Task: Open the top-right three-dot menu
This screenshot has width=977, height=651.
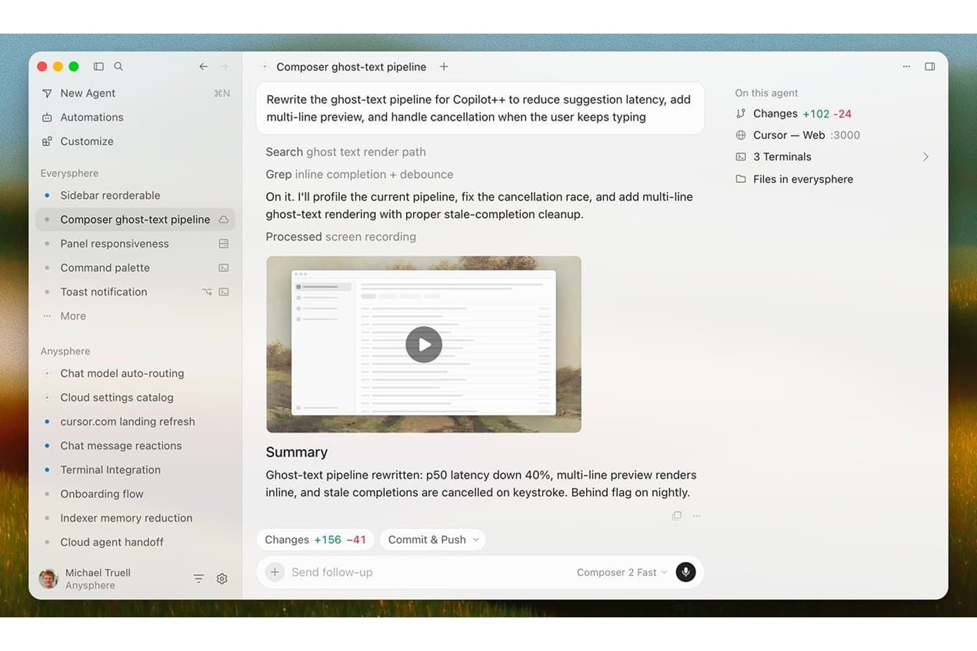Action: [x=906, y=67]
